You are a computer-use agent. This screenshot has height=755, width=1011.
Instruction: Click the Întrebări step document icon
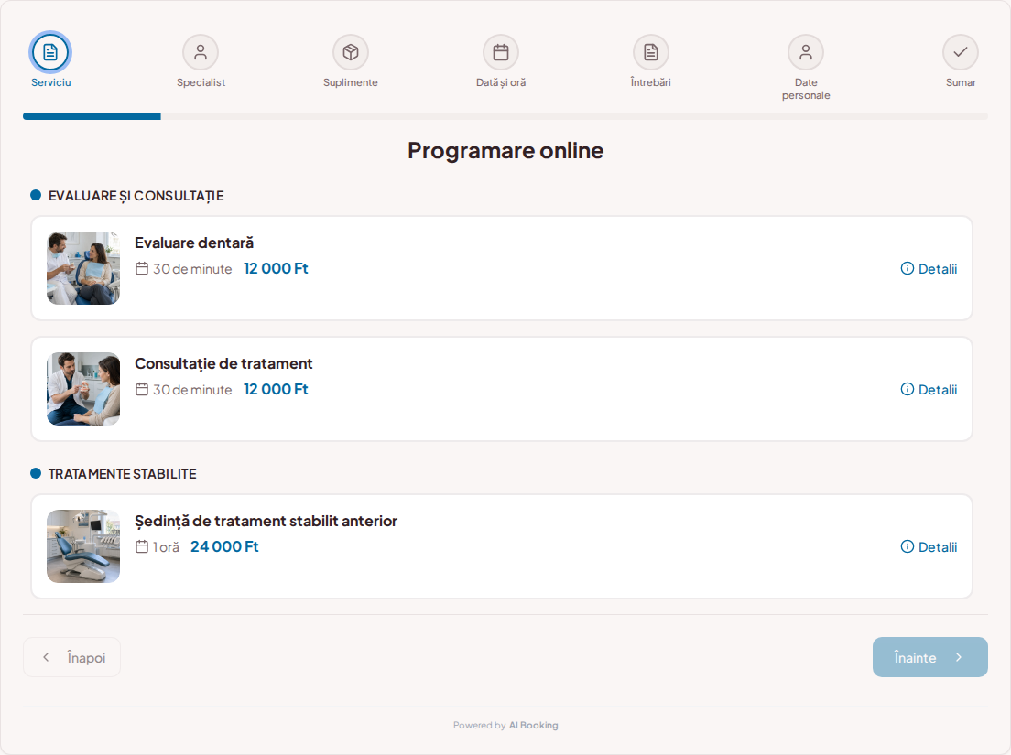pyautogui.click(x=651, y=52)
